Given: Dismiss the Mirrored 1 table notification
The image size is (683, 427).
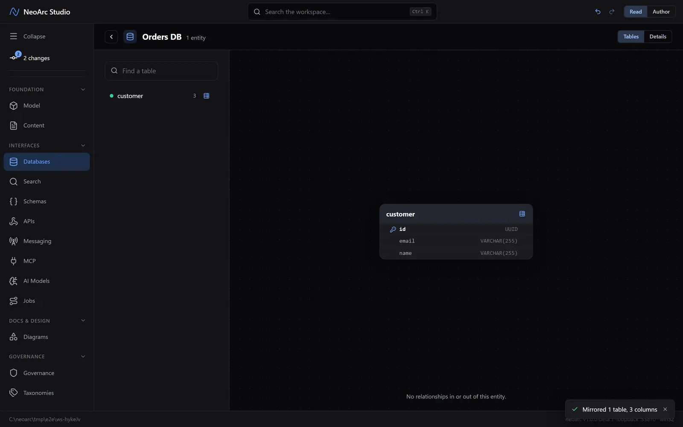Looking at the screenshot, I should pos(665,409).
